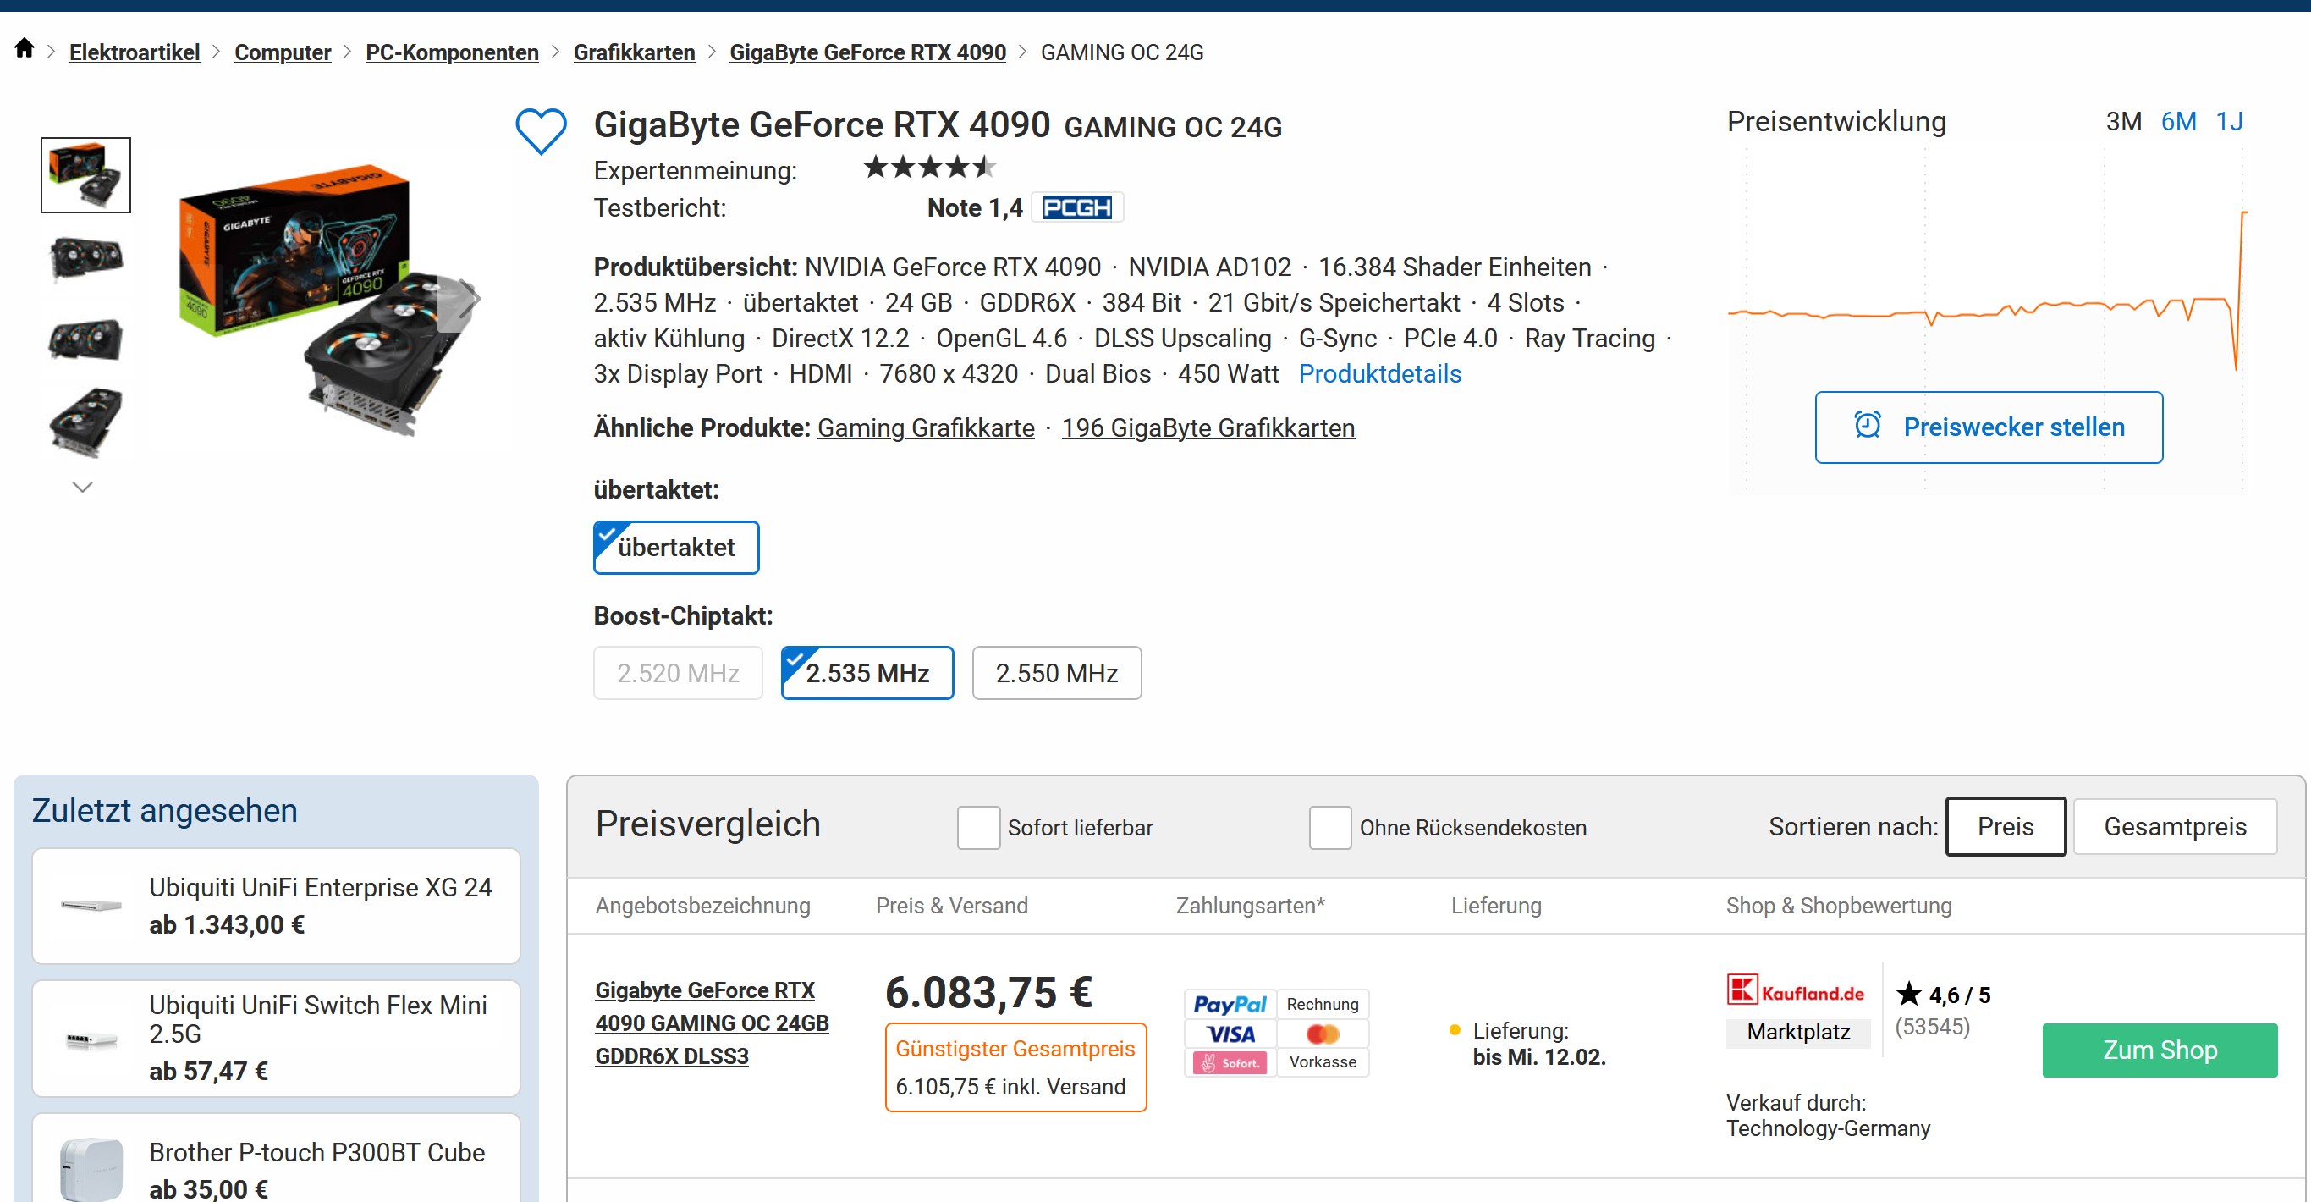Select the 2.550 MHz boost clock
This screenshot has height=1202, width=2311.
(x=1056, y=673)
